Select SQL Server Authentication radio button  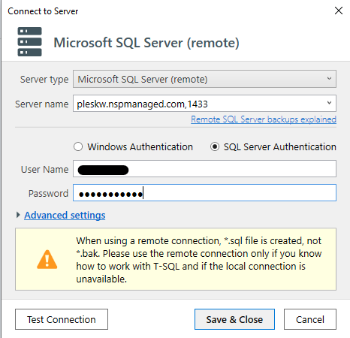(215, 146)
